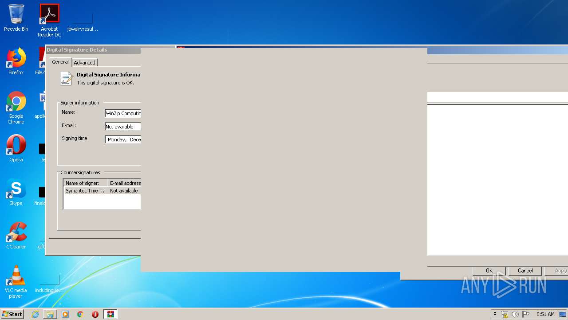Switch to the General tab
This screenshot has width=568, height=320.
tap(60, 62)
